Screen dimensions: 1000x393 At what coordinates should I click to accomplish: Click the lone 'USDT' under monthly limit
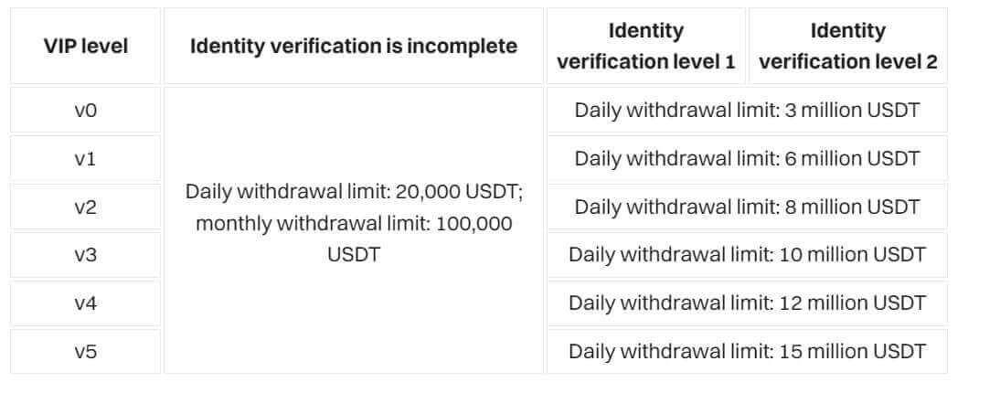pyautogui.click(x=353, y=254)
